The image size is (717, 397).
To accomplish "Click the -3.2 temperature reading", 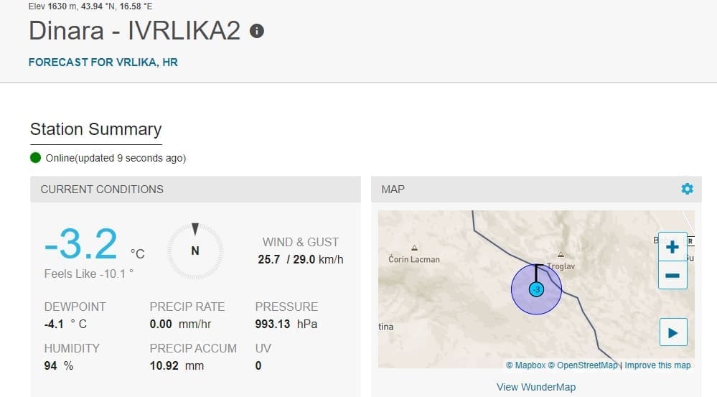I will tap(80, 245).
